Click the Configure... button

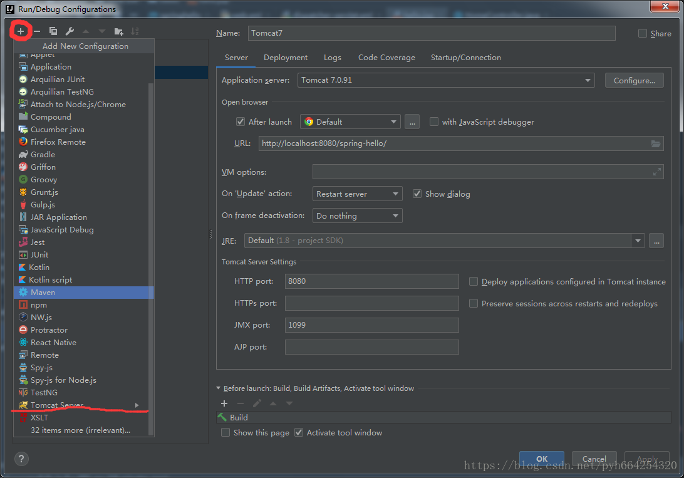tap(635, 80)
